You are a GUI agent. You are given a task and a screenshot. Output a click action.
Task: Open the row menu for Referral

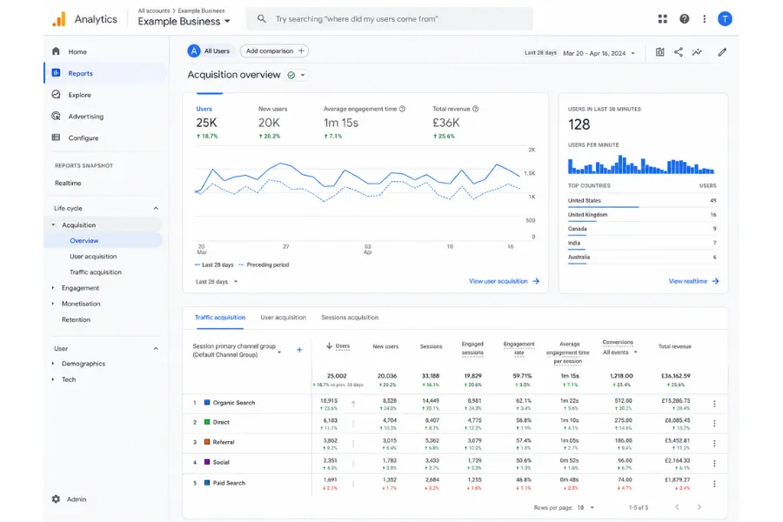pyautogui.click(x=714, y=443)
